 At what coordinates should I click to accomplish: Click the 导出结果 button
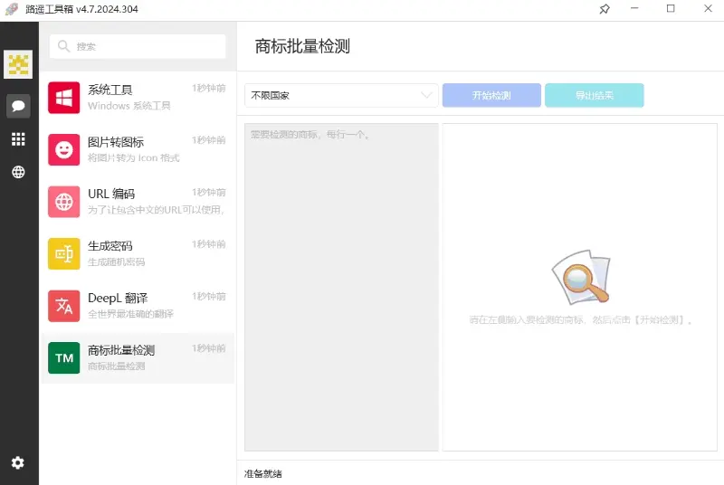(x=595, y=96)
